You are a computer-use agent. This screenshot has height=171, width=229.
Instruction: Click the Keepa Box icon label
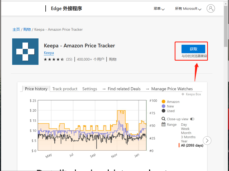click(x=191, y=94)
